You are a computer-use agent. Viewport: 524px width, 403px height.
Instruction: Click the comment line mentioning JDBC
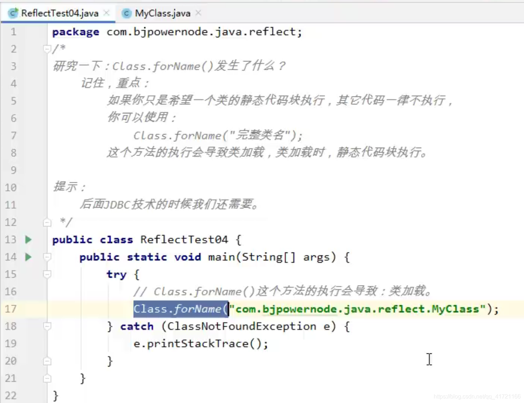[x=169, y=204]
